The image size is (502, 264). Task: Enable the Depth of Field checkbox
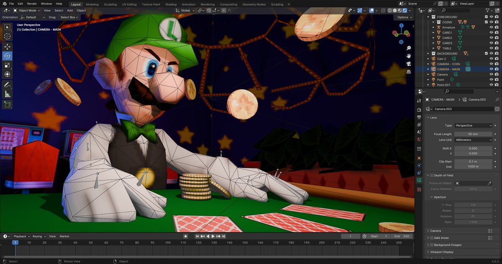click(432, 175)
